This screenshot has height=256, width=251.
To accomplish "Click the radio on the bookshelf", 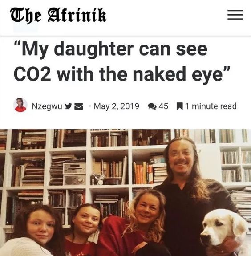I will coord(74,174).
